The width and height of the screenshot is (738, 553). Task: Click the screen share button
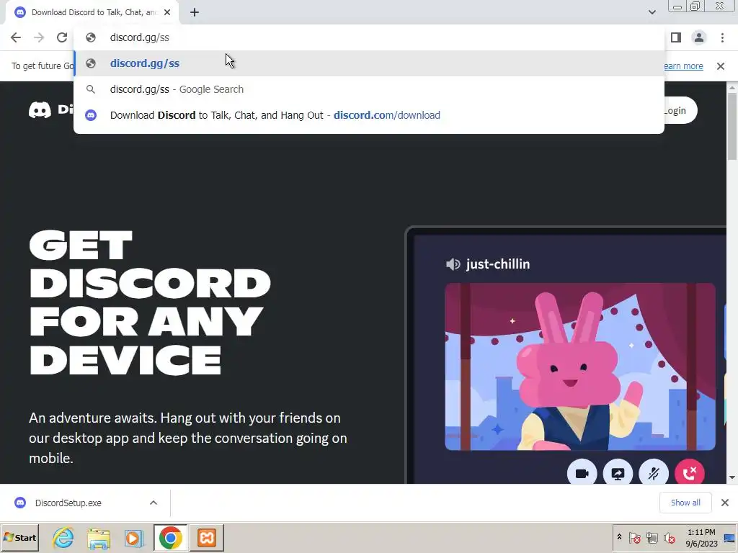(x=618, y=473)
